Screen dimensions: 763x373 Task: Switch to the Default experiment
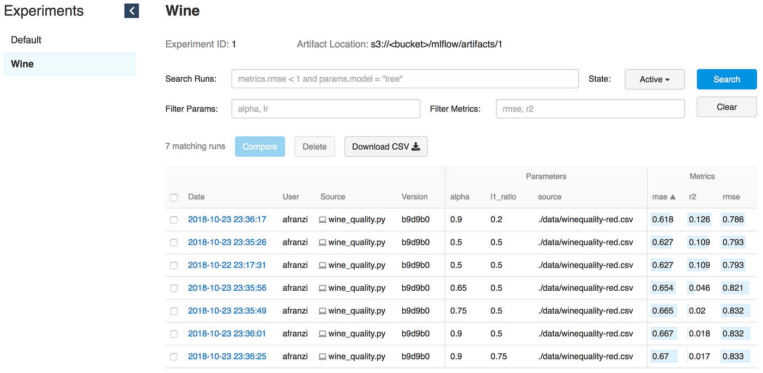tap(26, 39)
